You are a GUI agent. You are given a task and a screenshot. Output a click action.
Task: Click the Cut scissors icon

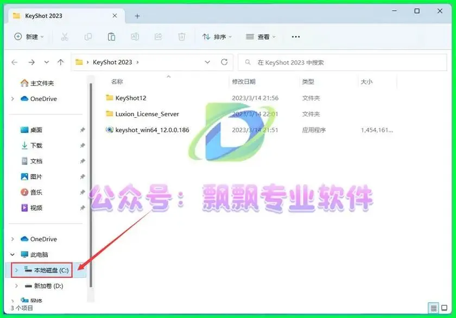65,37
